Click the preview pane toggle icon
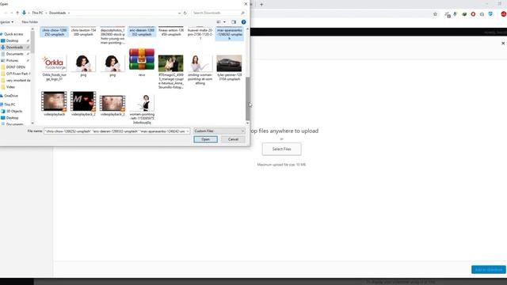Image resolution: width=507 pixels, height=285 pixels. tap(234, 22)
